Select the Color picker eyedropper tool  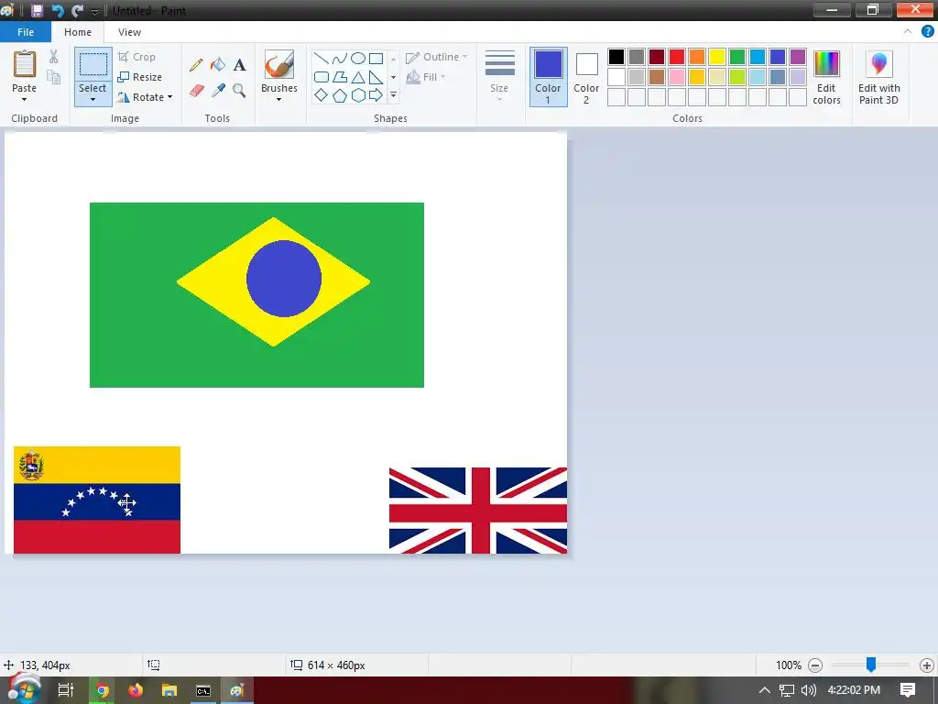point(218,91)
